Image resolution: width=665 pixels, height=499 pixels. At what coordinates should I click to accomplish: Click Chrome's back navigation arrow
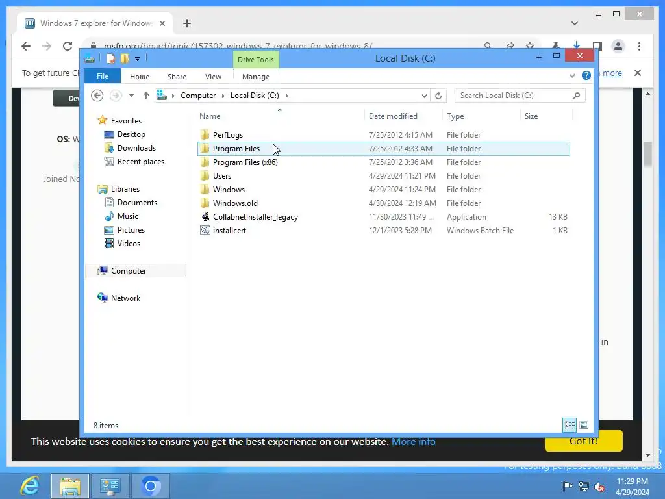pyautogui.click(x=26, y=46)
